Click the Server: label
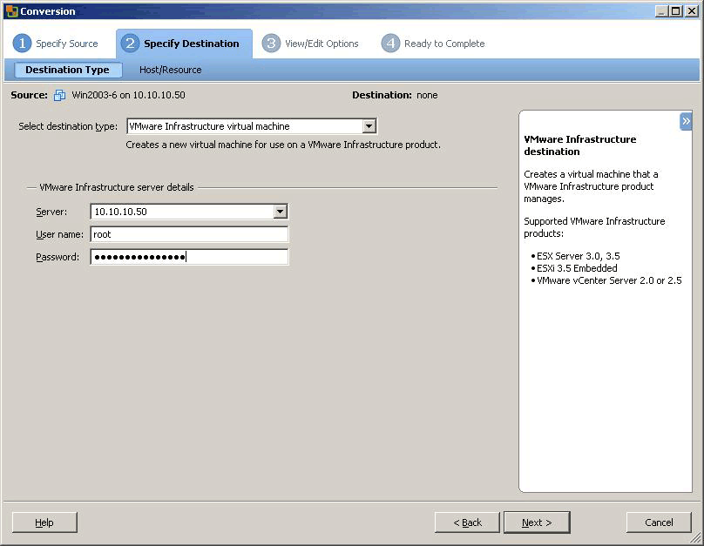Viewport: 704px width, 546px height. click(51, 212)
